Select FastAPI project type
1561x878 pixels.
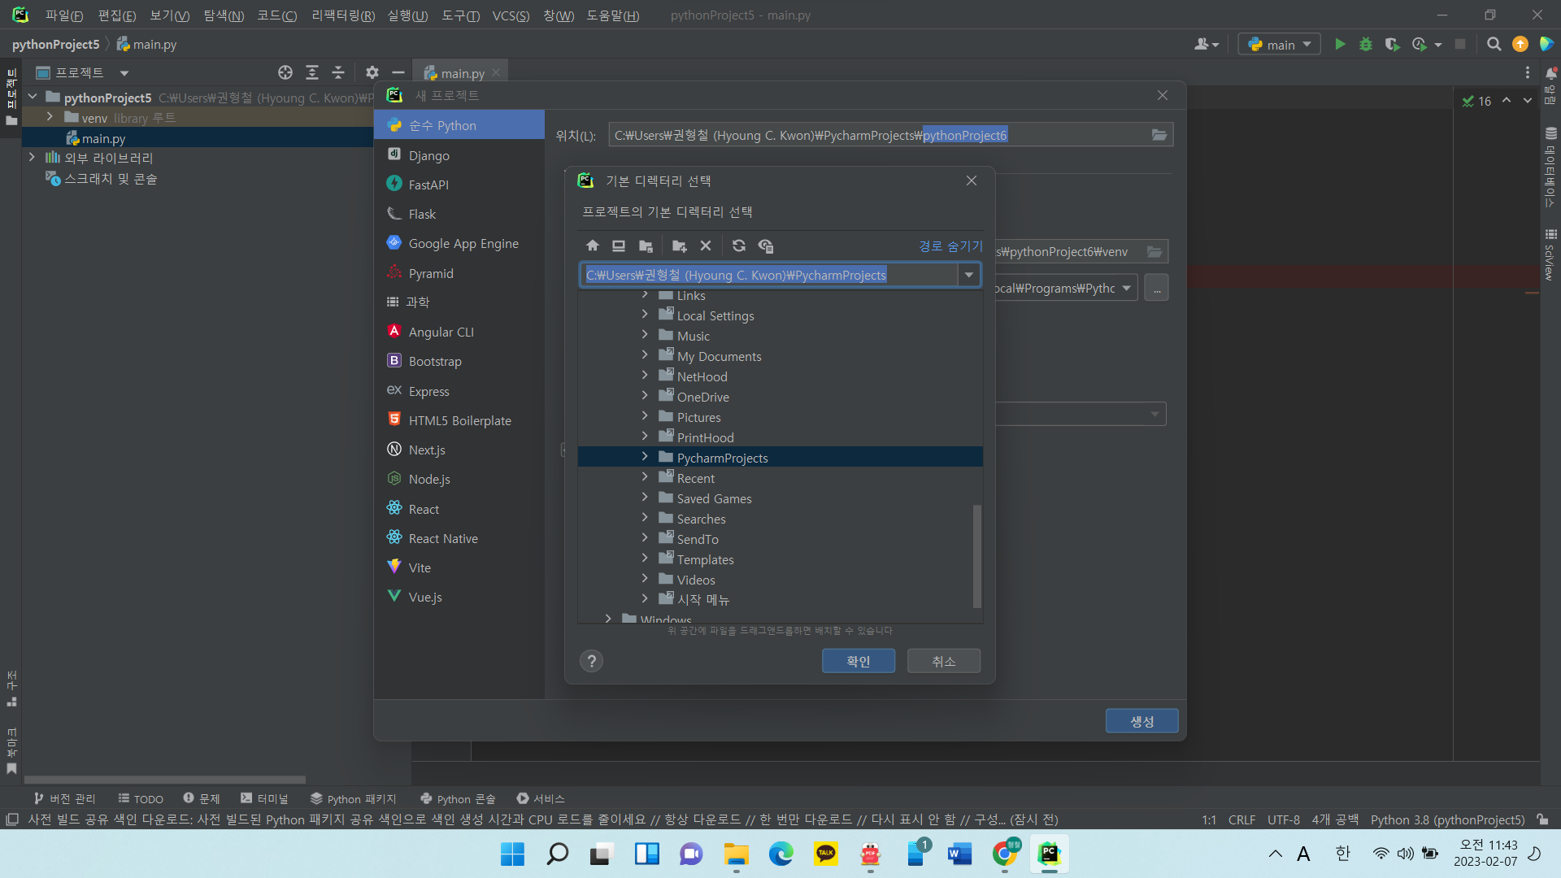(x=459, y=185)
